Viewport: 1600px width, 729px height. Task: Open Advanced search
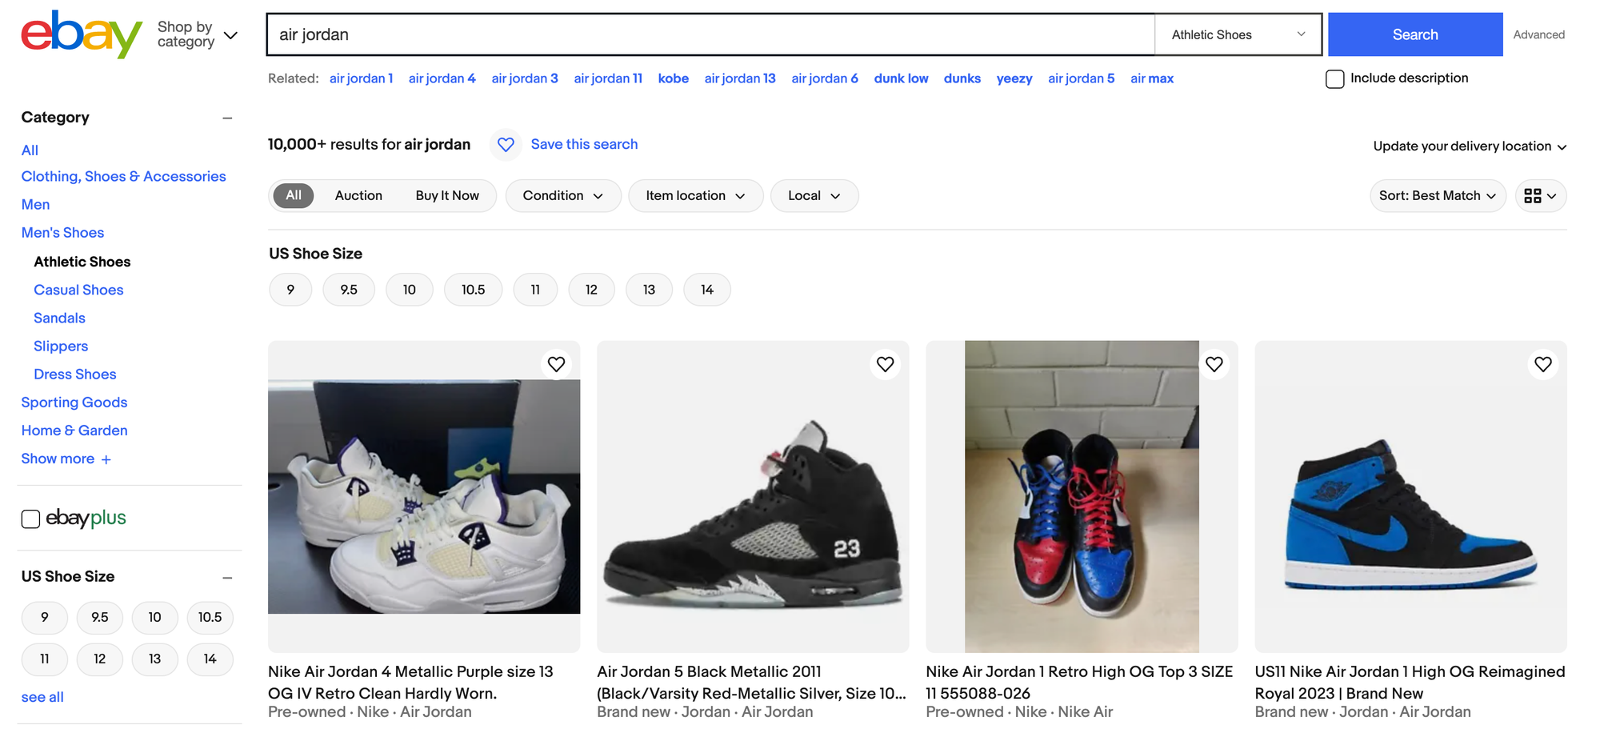(1539, 34)
